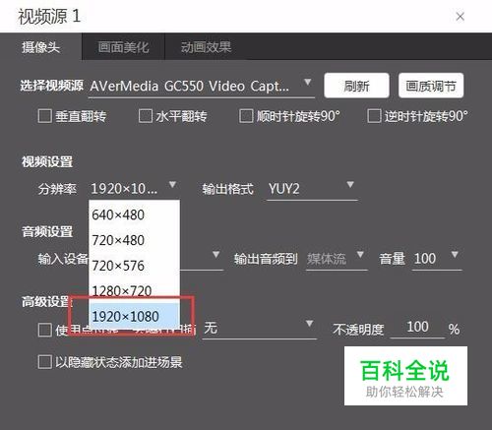The image size is (492, 430).
Task: Click the 刷新 button
Action: (x=356, y=86)
